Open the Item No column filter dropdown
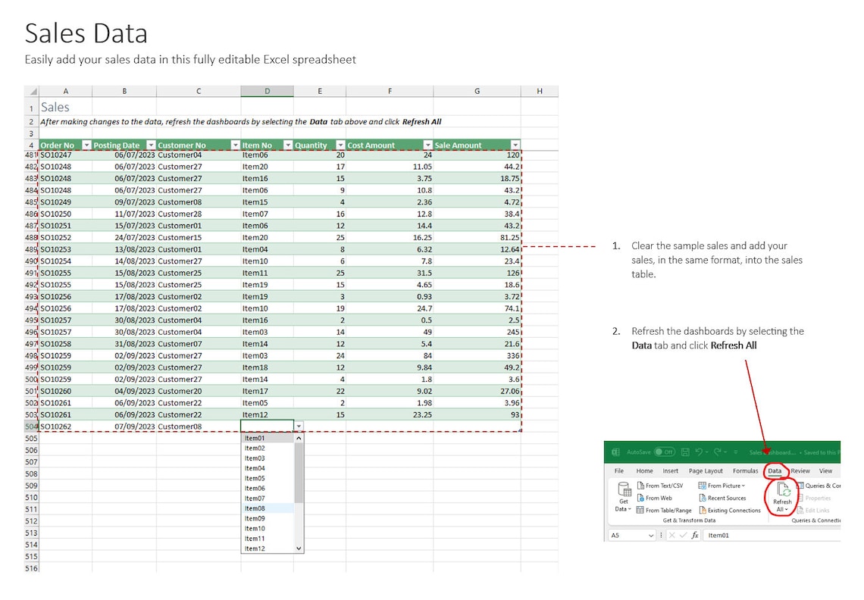Screen dimensions: 864x600 [286, 144]
